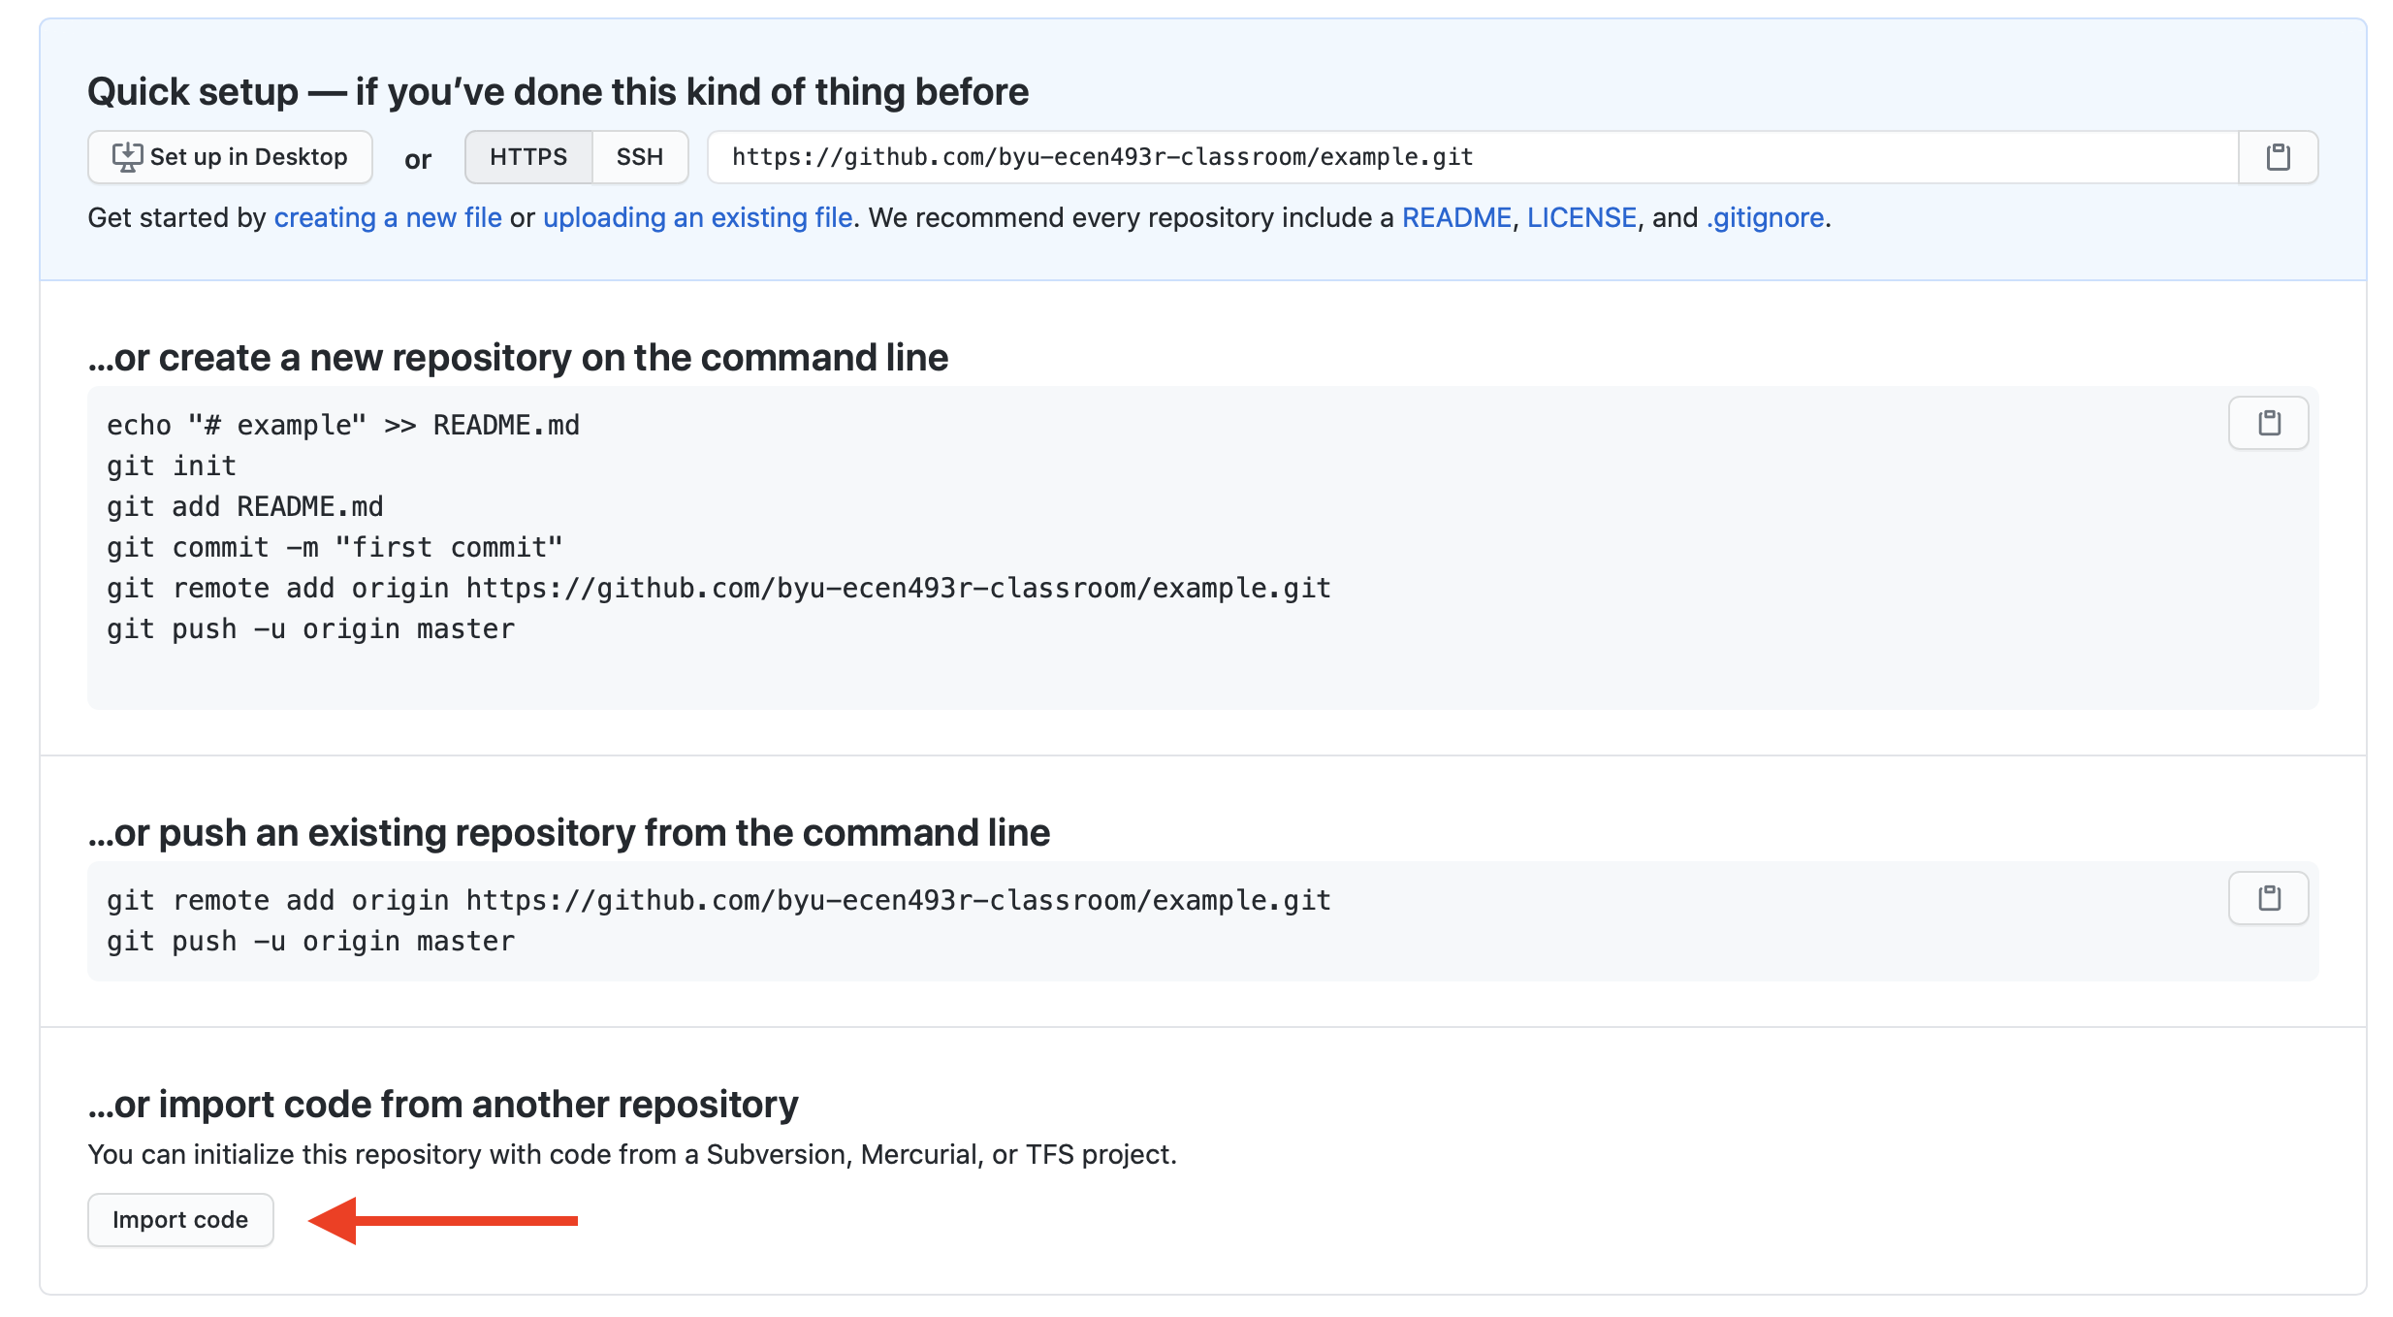This screenshot has width=2393, height=1317.
Task: Copy the repository URL to clipboard
Action: 2279,156
